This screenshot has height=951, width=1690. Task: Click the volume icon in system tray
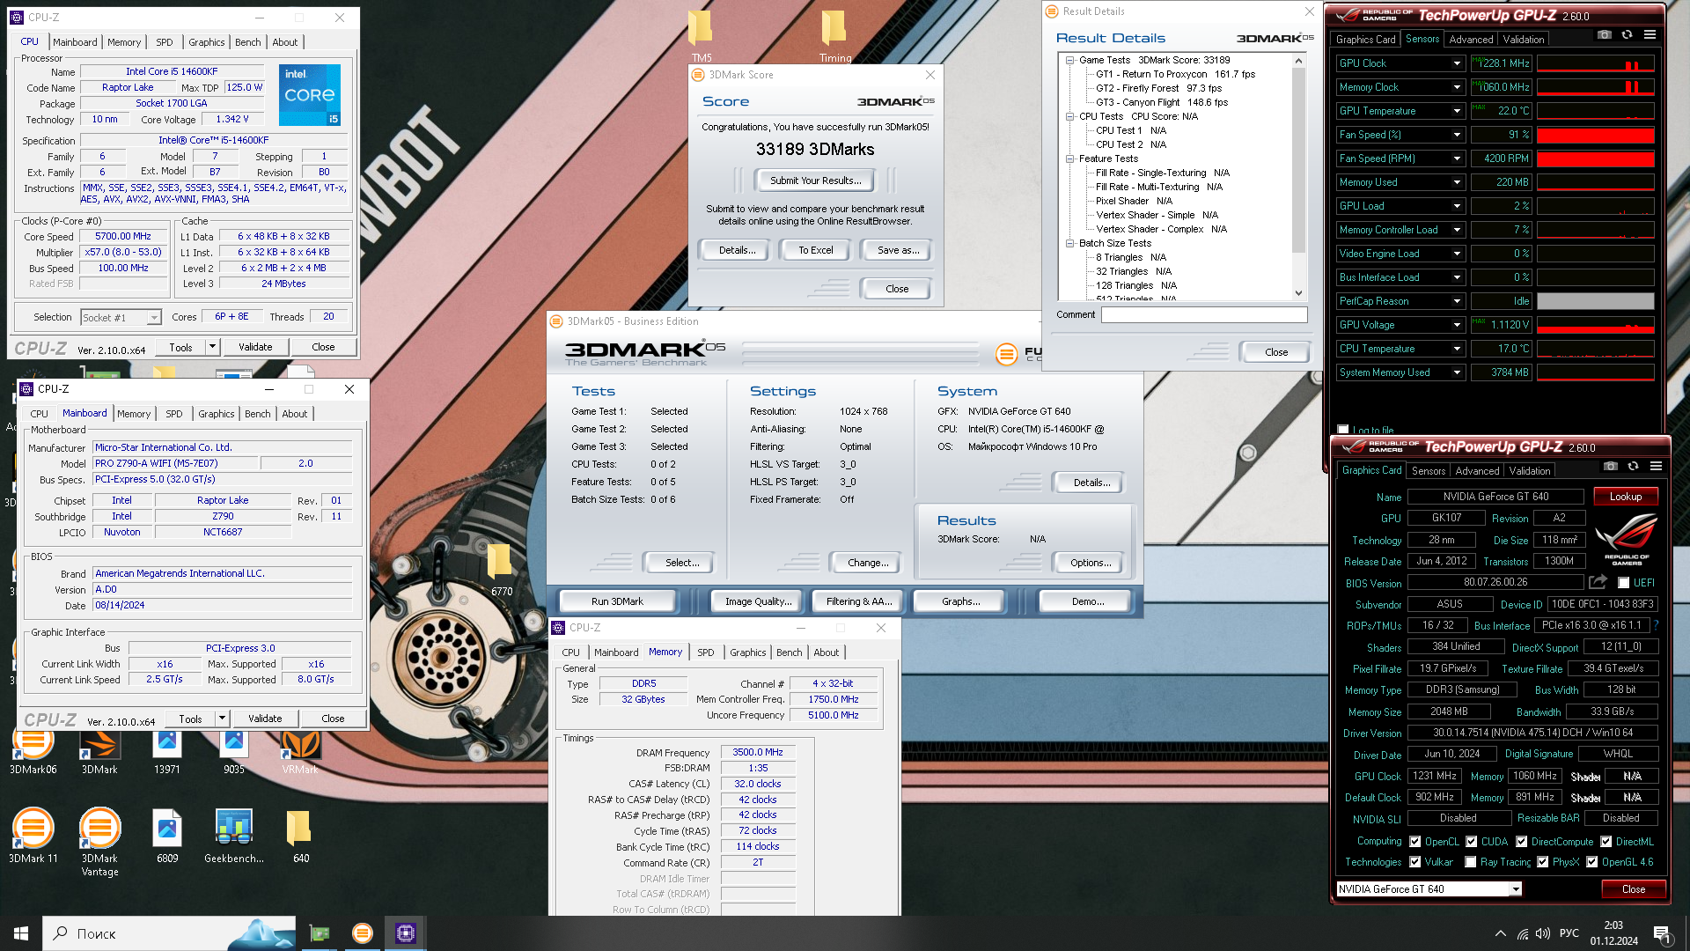tap(1543, 933)
